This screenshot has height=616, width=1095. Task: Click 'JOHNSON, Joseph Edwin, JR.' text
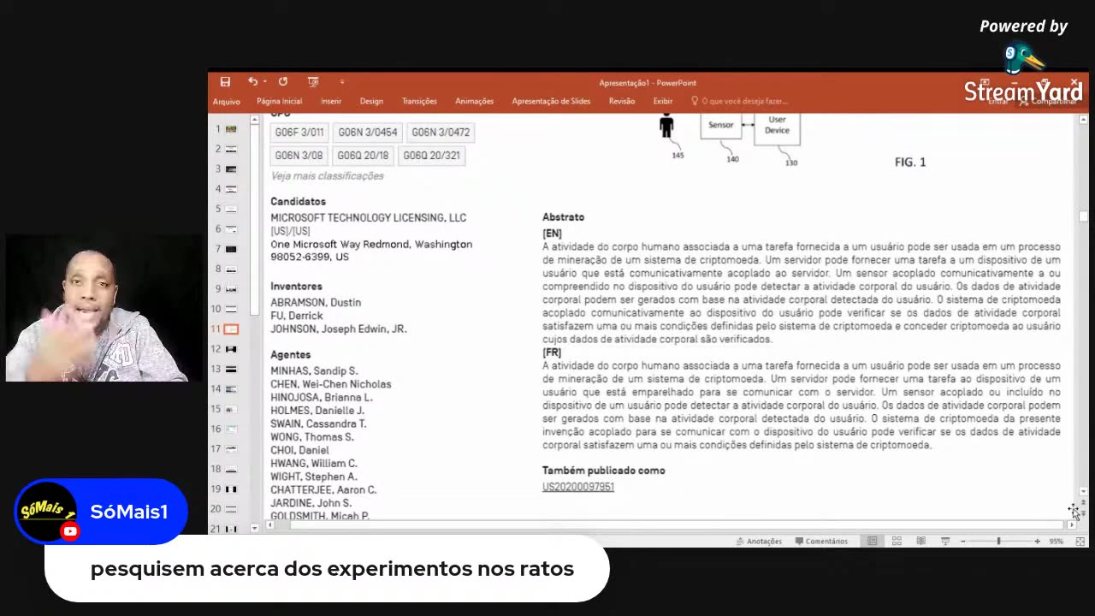[x=339, y=329]
